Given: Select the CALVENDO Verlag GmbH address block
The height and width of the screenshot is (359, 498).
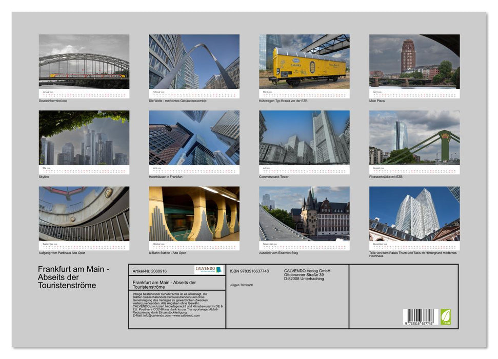Looking at the screenshot, I should coord(307,274).
